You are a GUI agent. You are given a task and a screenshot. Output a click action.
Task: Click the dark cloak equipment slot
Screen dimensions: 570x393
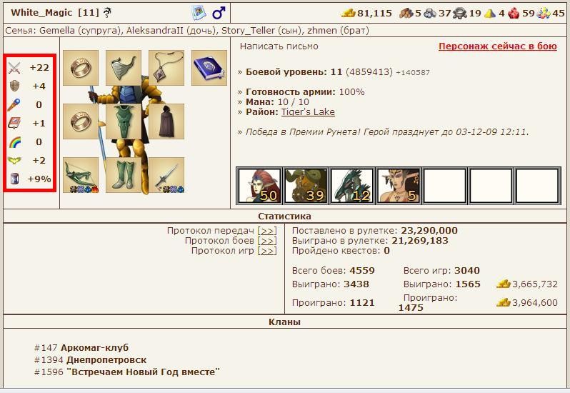166,121
